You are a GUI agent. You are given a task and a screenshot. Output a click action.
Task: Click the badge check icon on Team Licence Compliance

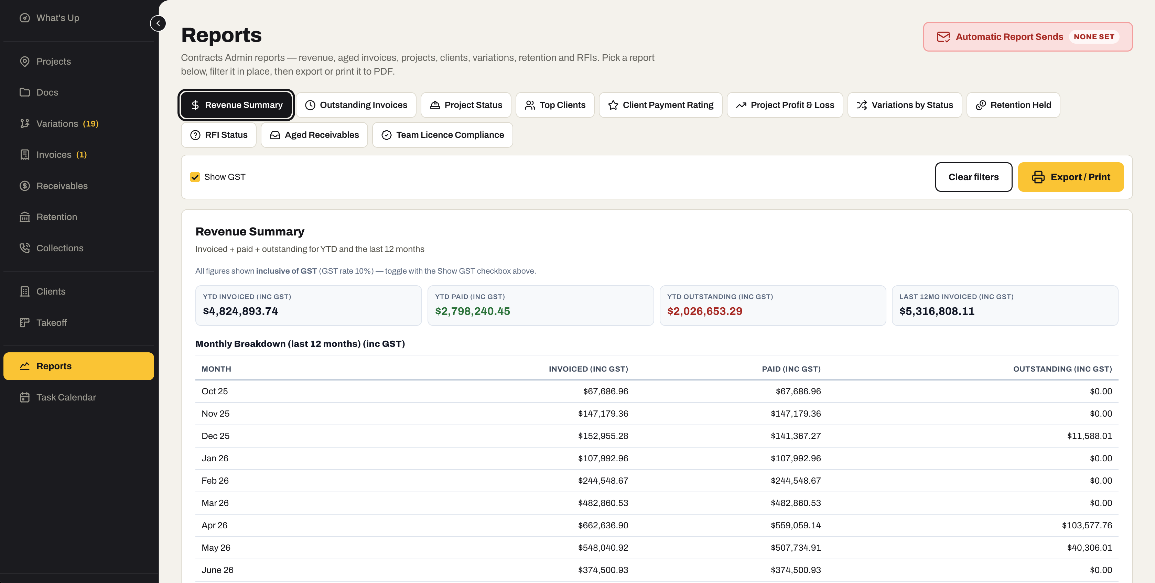387,135
